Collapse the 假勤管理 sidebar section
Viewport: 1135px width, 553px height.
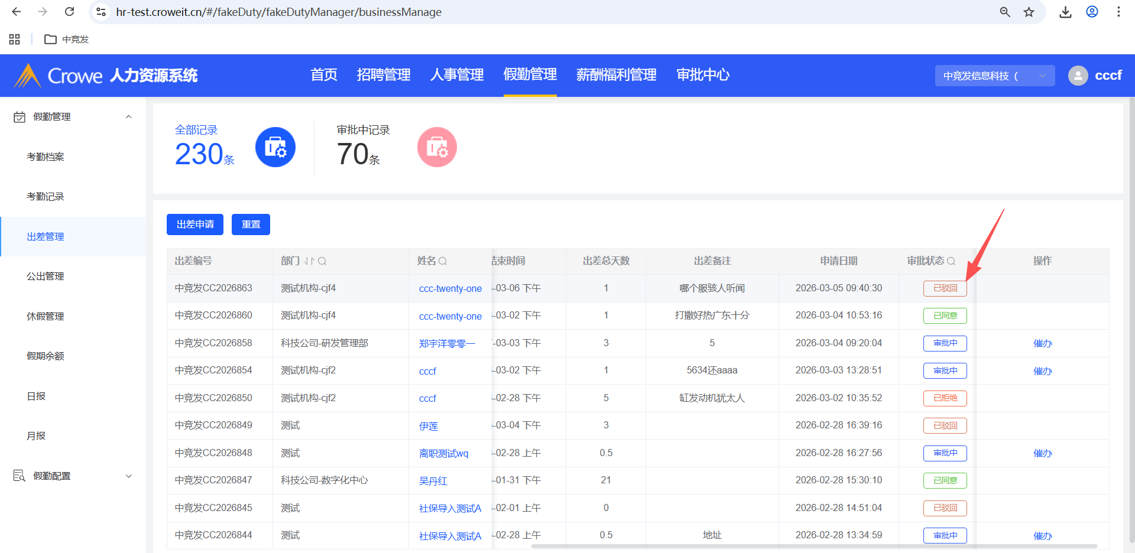128,117
